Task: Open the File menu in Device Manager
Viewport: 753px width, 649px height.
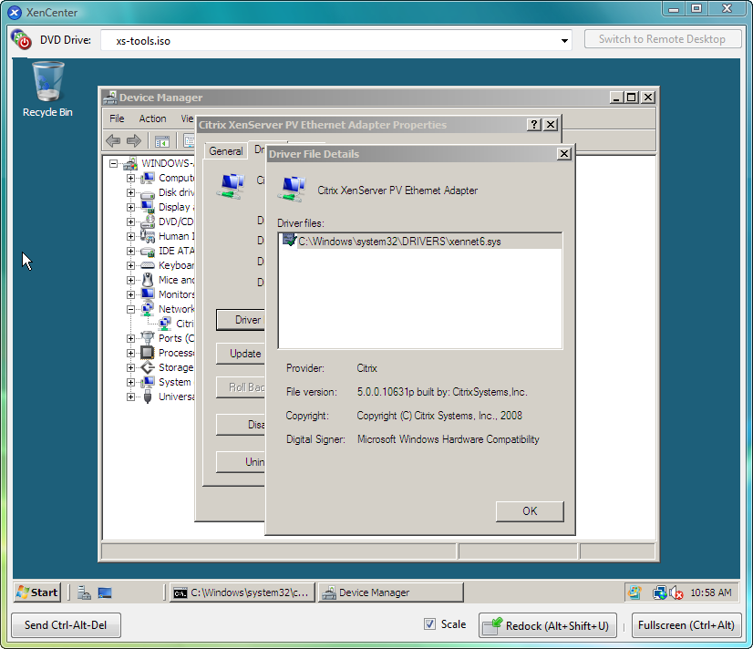Action: coord(117,118)
